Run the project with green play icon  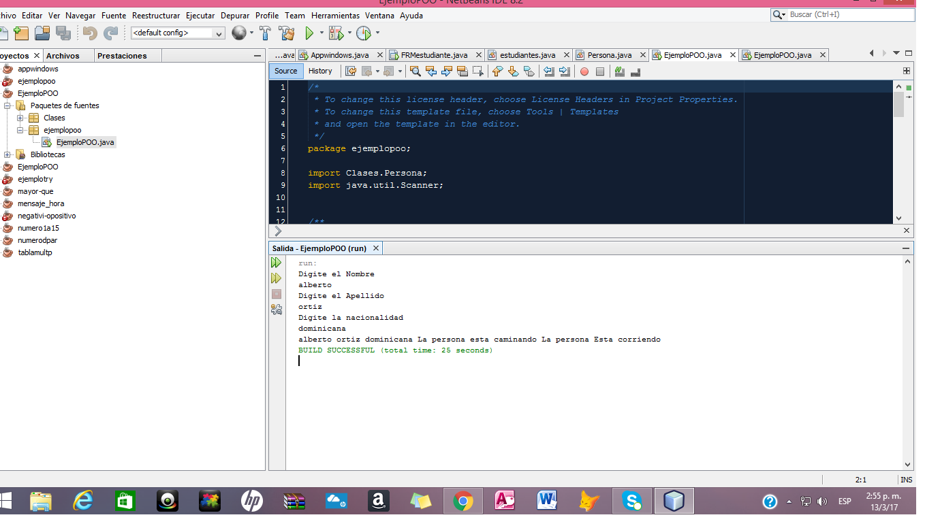tap(309, 33)
